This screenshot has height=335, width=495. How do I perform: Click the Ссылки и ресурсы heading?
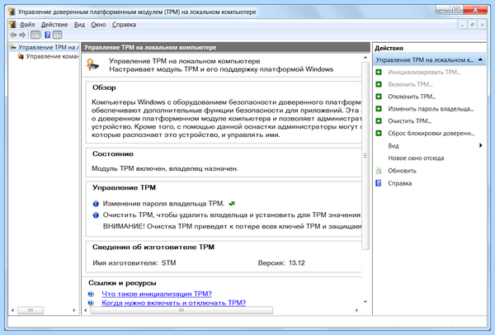tap(122, 283)
